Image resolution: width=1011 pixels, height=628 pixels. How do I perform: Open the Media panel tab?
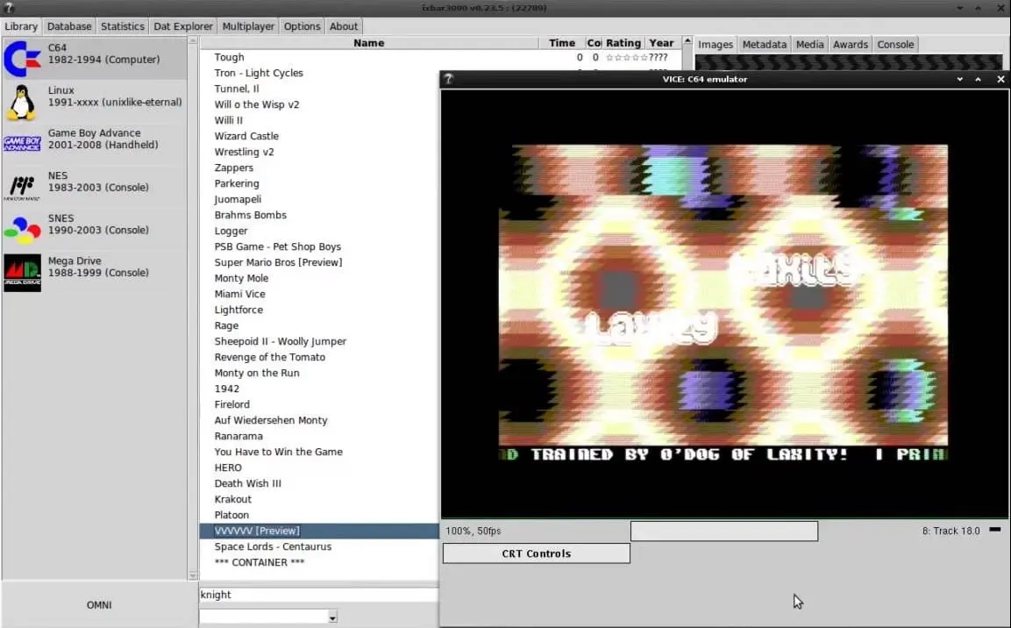pos(810,45)
